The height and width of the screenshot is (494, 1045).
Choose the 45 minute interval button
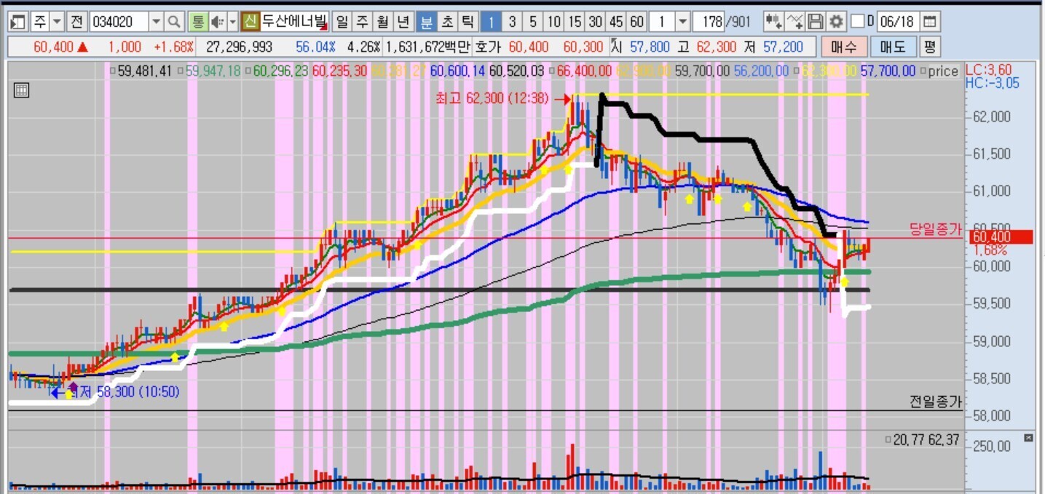click(617, 21)
